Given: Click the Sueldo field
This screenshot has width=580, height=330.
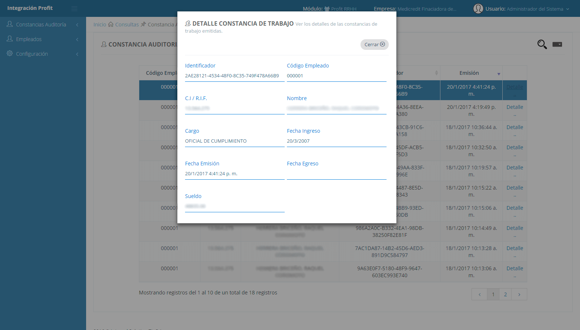Looking at the screenshot, I should (x=234, y=206).
